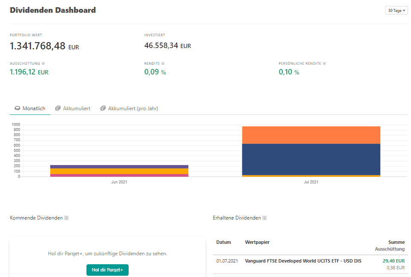Screen dimensions: 411x277
Task: Click the dark blue Jul 2021 bar segment
Action: (x=311, y=159)
